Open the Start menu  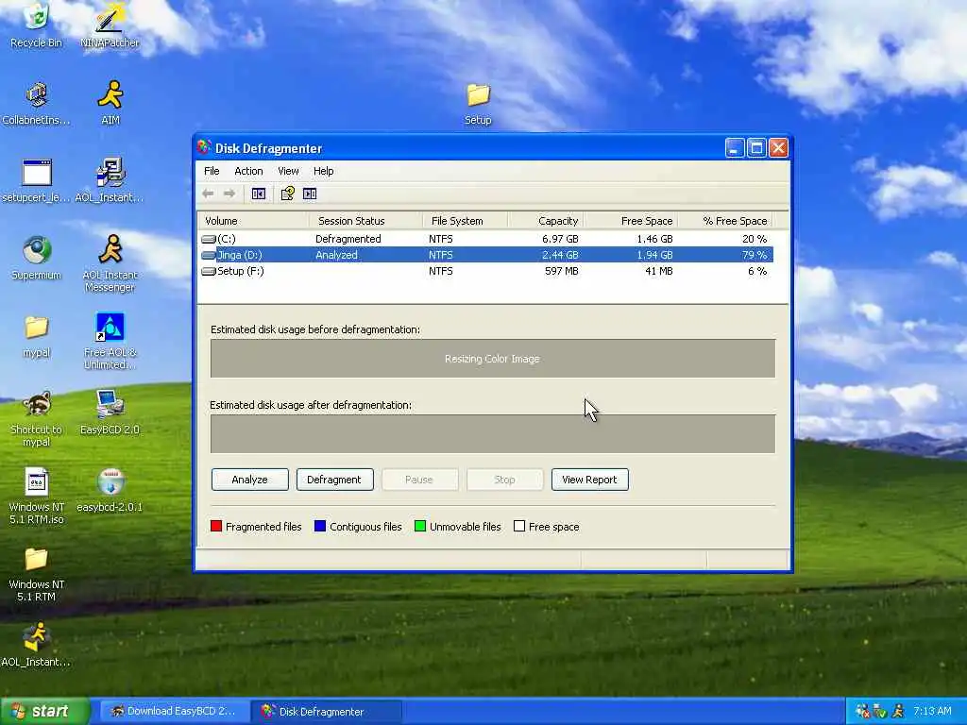click(x=45, y=711)
